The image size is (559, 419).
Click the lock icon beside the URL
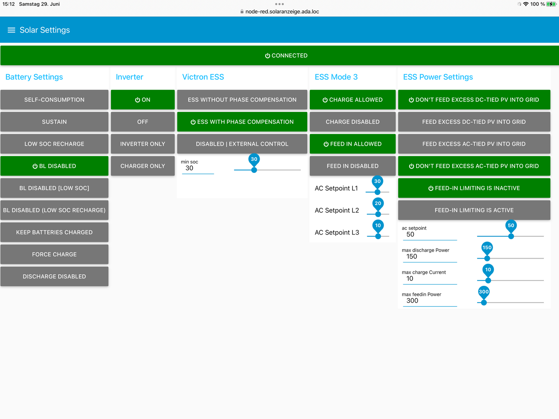[242, 12]
